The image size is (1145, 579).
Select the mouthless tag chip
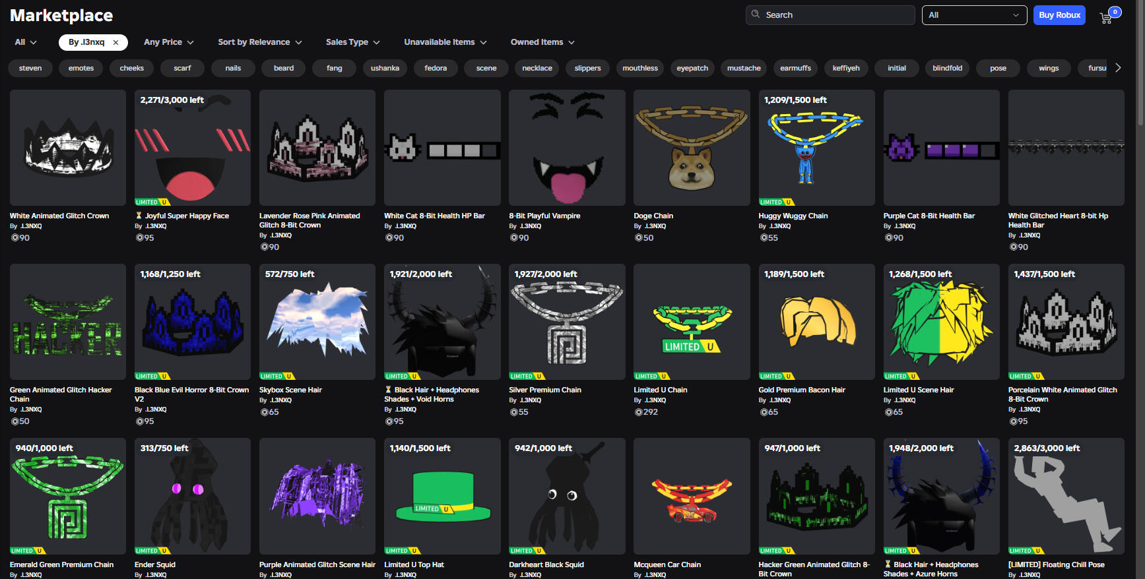pyautogui.click(x=640, y=68)
